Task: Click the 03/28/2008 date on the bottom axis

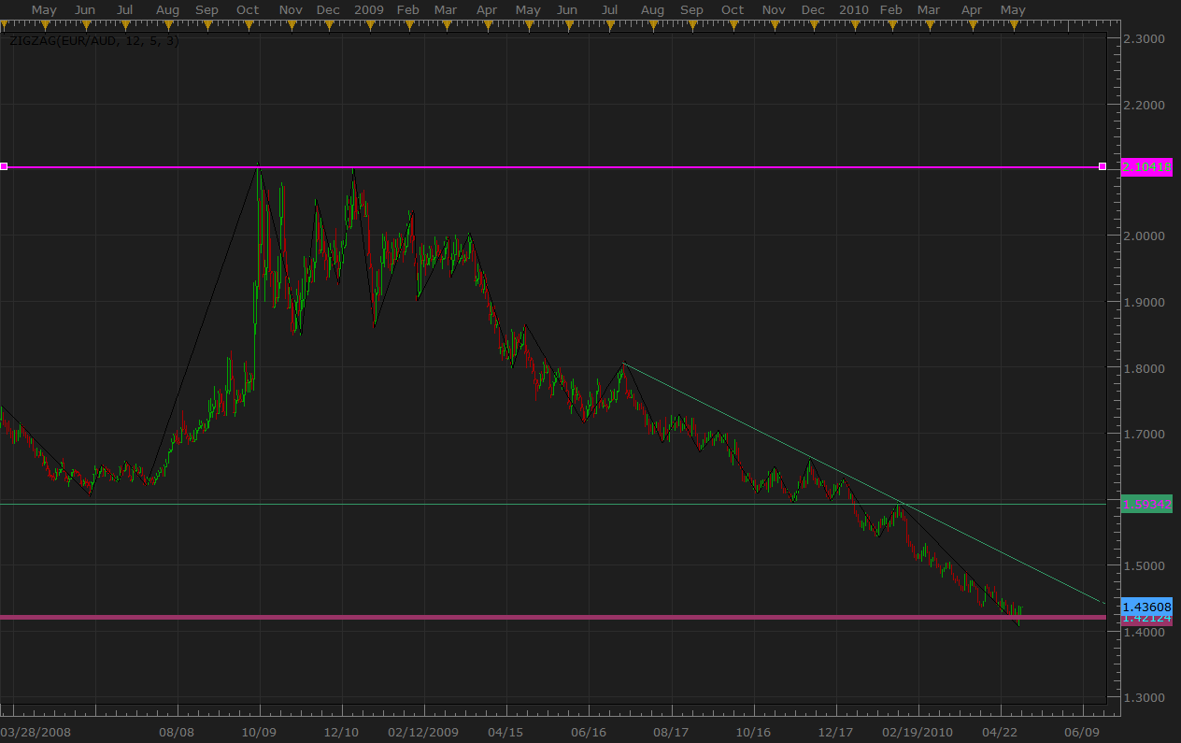Action: coord(35,733)
